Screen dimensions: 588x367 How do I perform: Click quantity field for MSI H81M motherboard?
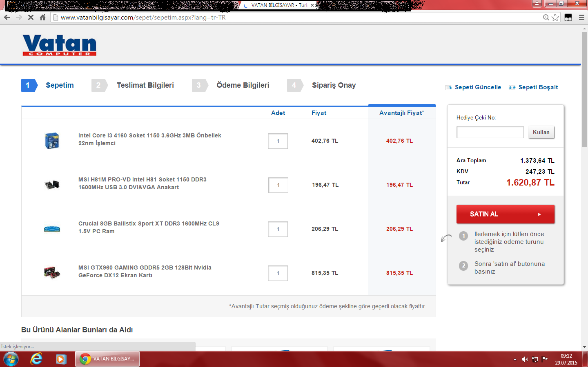click(x=278, y=185)
